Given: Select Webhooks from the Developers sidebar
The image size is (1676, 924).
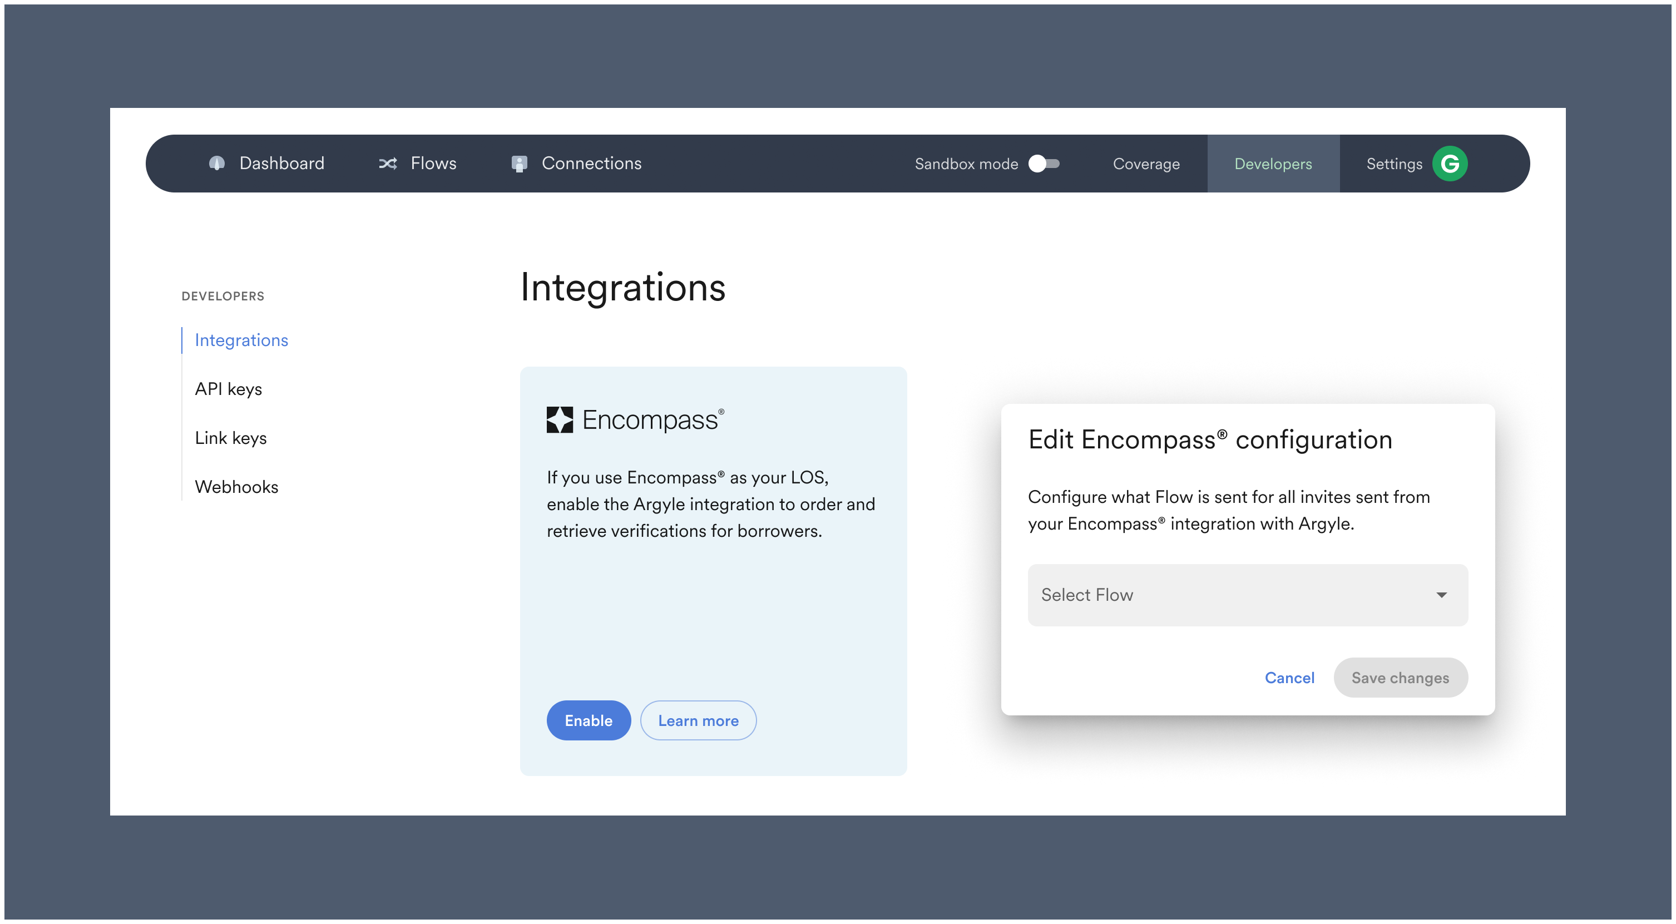Looking at the screenshot, I should [x=236, y=486].
